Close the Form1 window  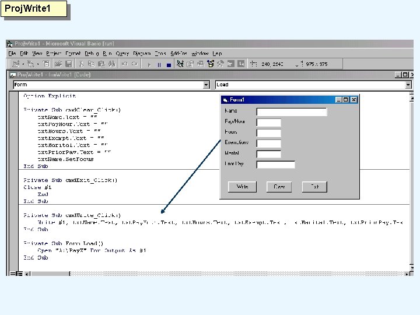(x=354, y=100)
